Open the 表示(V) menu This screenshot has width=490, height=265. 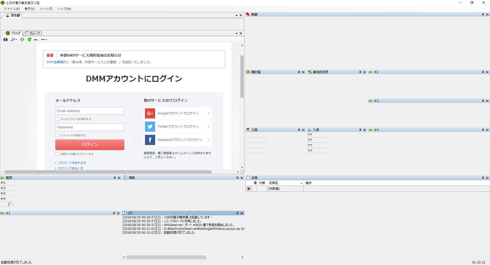coord(29,9)
